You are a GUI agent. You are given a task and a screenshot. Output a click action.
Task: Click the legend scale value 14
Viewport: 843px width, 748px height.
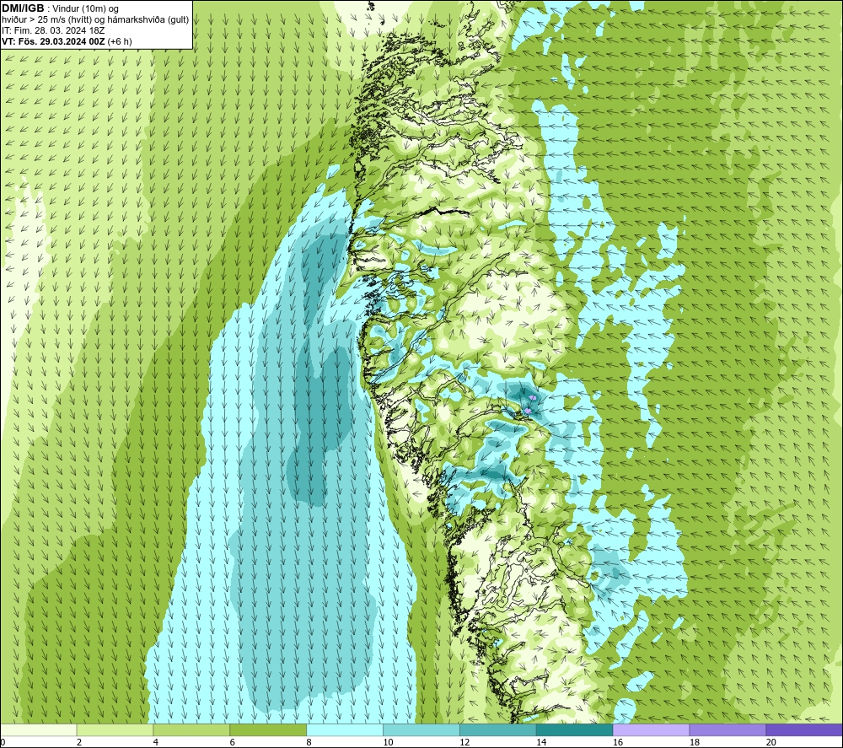click(541, 742)
